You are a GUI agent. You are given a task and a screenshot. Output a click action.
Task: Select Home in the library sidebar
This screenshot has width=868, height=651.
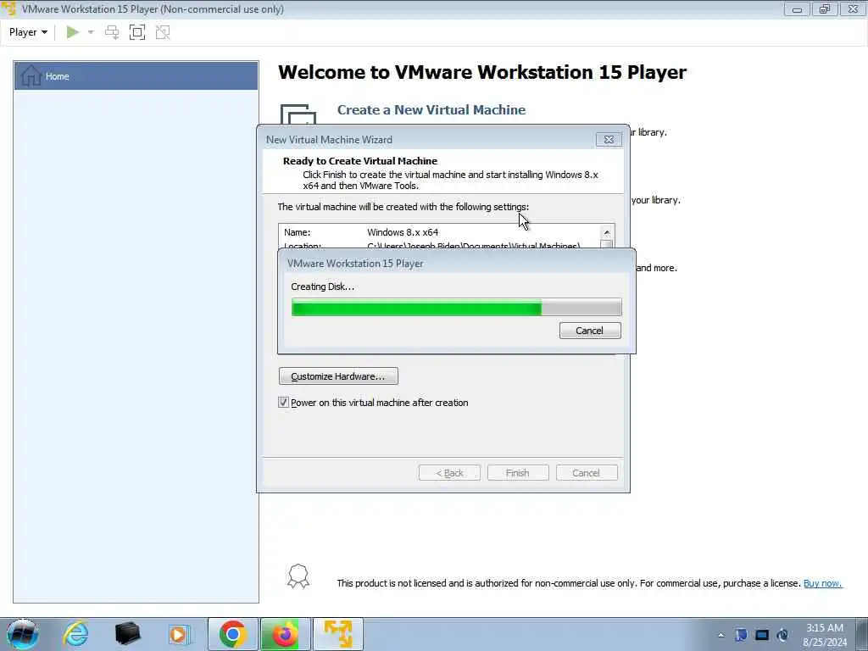pos(136,75)
